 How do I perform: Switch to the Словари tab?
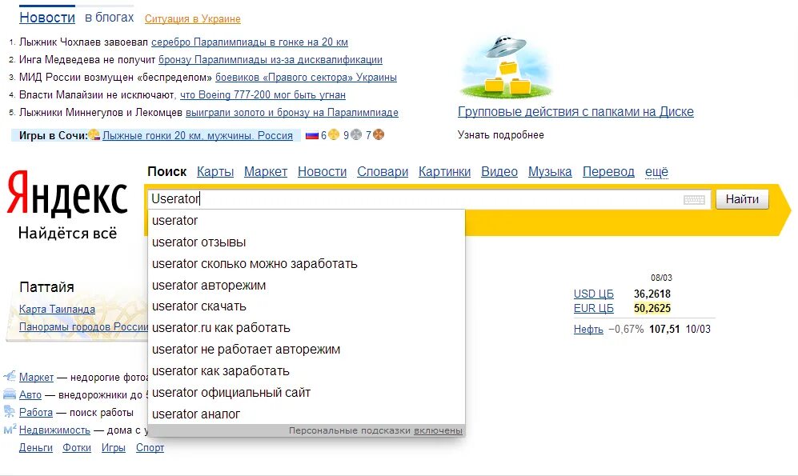383,172
